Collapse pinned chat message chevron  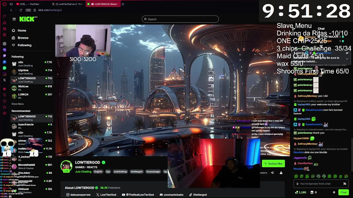(347, 59)
